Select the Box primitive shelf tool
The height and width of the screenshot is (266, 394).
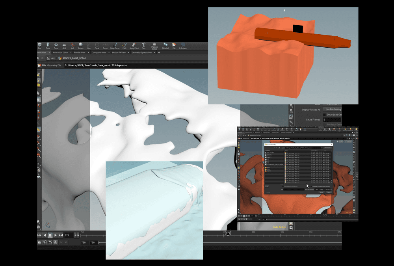point(39,47)
